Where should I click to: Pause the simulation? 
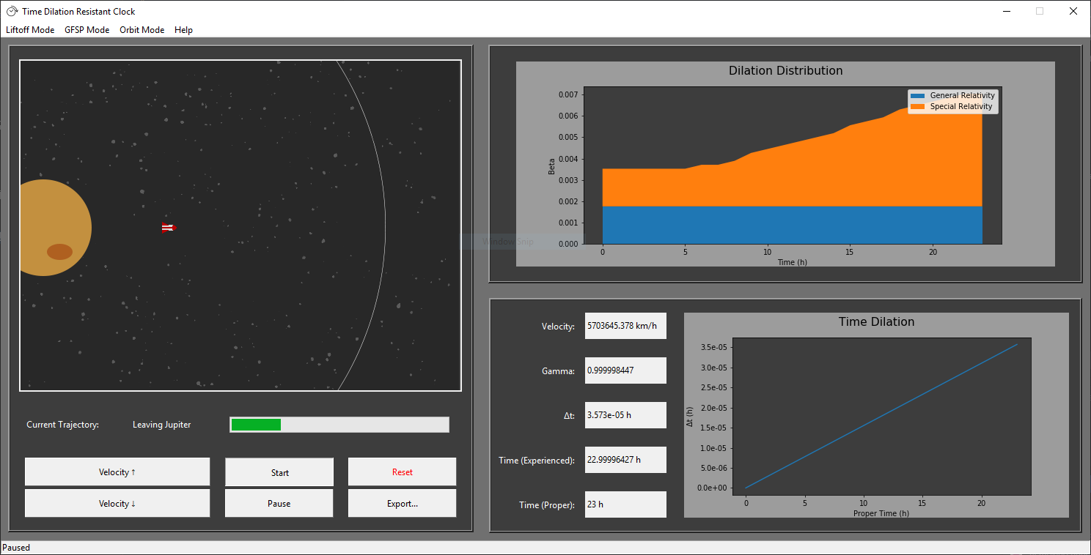coord(279,503)
